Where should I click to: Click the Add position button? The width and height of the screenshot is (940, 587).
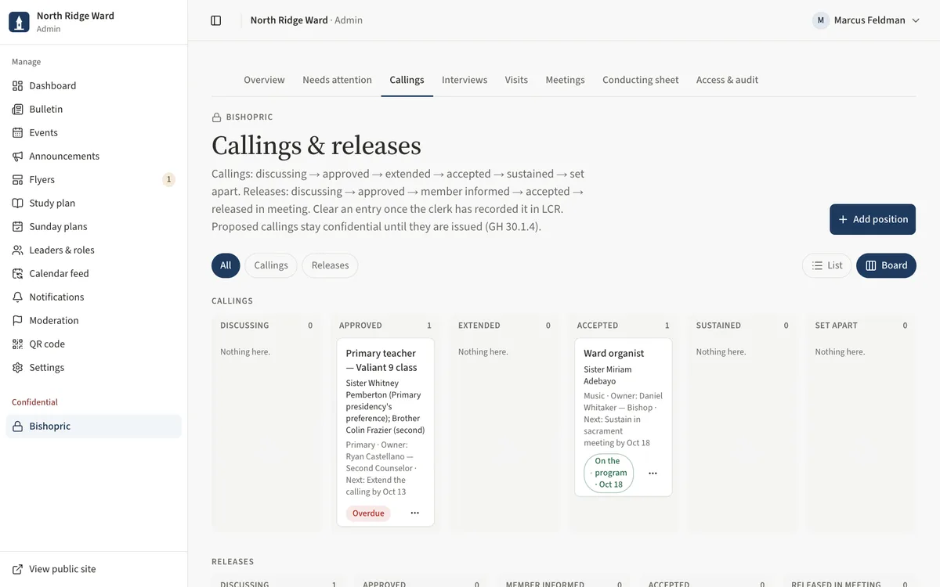tap(873, 219)
